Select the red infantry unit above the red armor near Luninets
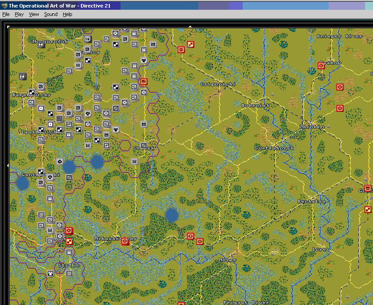The width and height of the screenshot is (373, 305). pyautogui.click(x=69, y=230)
